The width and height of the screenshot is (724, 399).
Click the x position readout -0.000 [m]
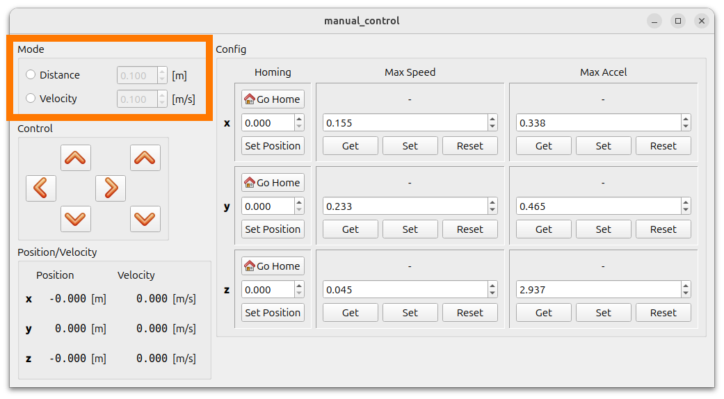[x=78, y=299]
